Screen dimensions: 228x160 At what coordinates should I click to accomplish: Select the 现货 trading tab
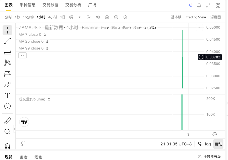[9, 157]
